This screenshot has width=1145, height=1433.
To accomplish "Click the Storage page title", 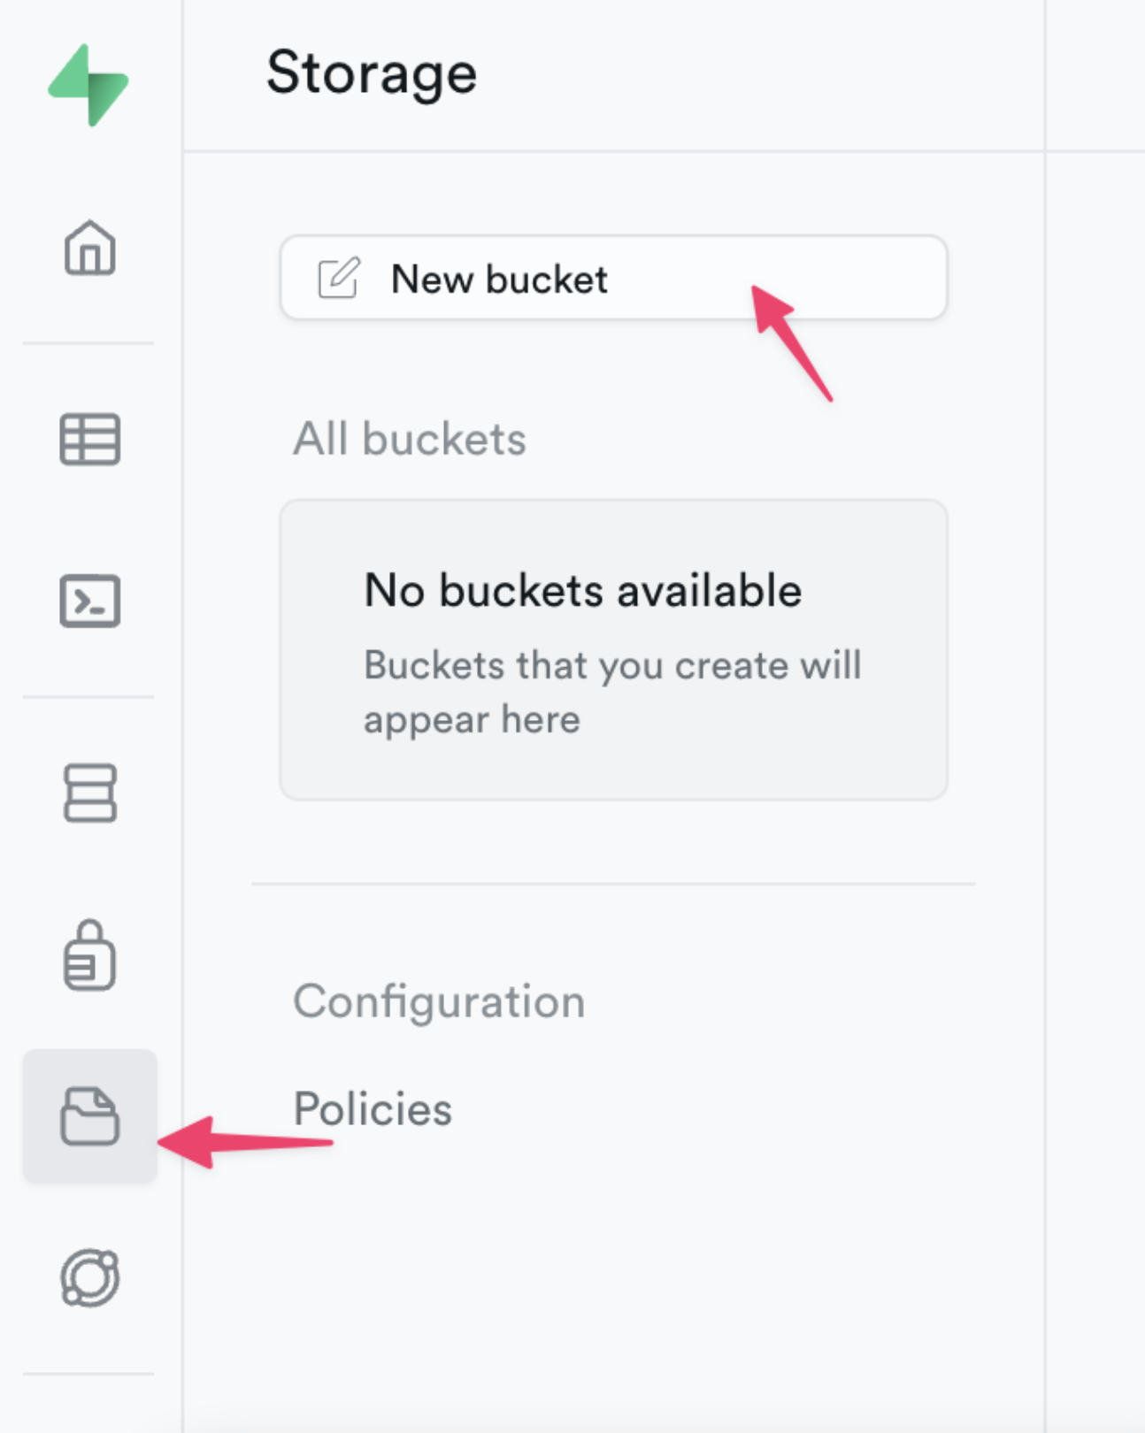I will 372,73.
